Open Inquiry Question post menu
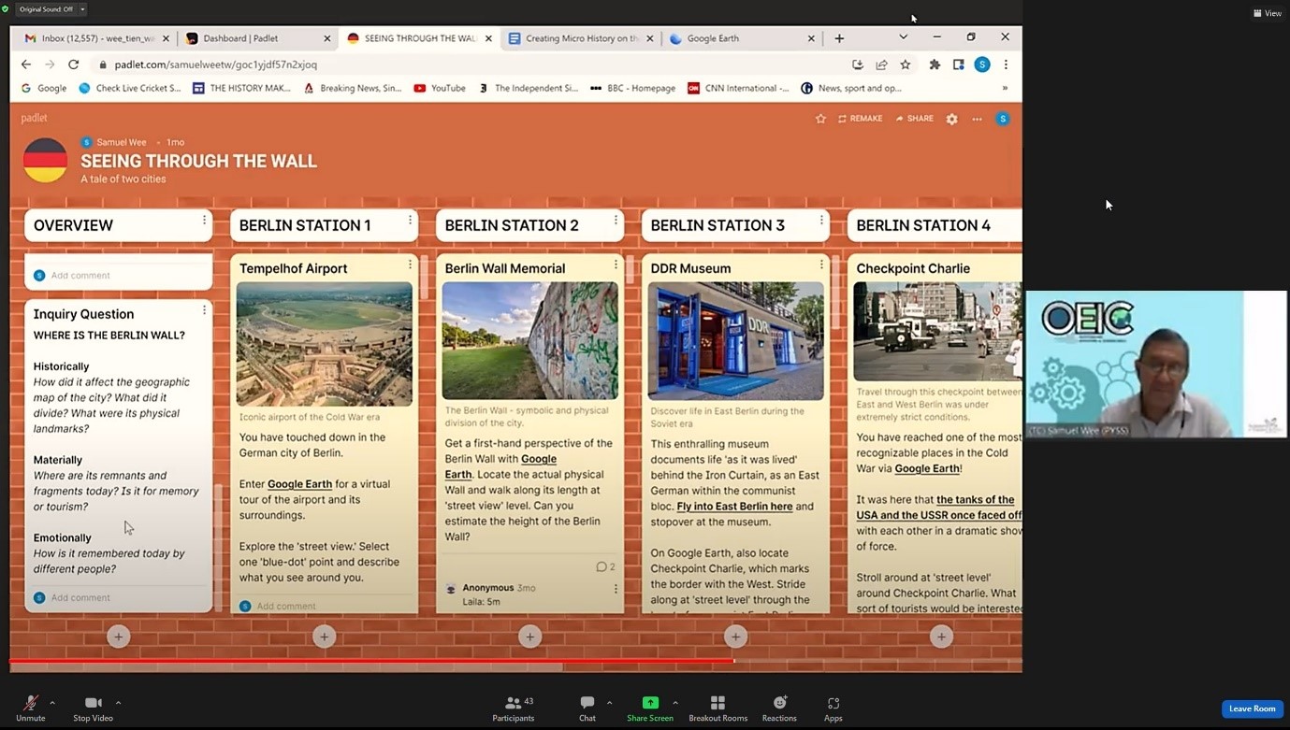This screenshot has height=730, width=1290. coord(204,310)
